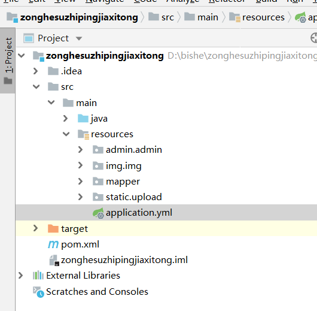Select the mapper folder label
Screen dimensions: 317x311
123,182
